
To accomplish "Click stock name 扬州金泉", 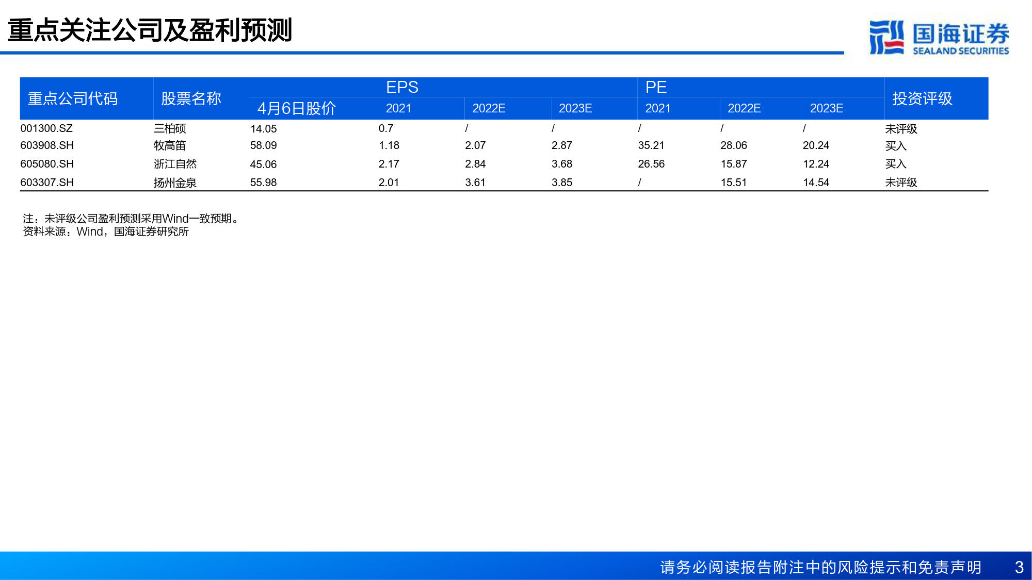I will [175, 183].
